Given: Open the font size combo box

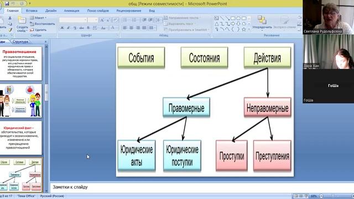Looking at the screenshot, I should [x=93, y=20].
